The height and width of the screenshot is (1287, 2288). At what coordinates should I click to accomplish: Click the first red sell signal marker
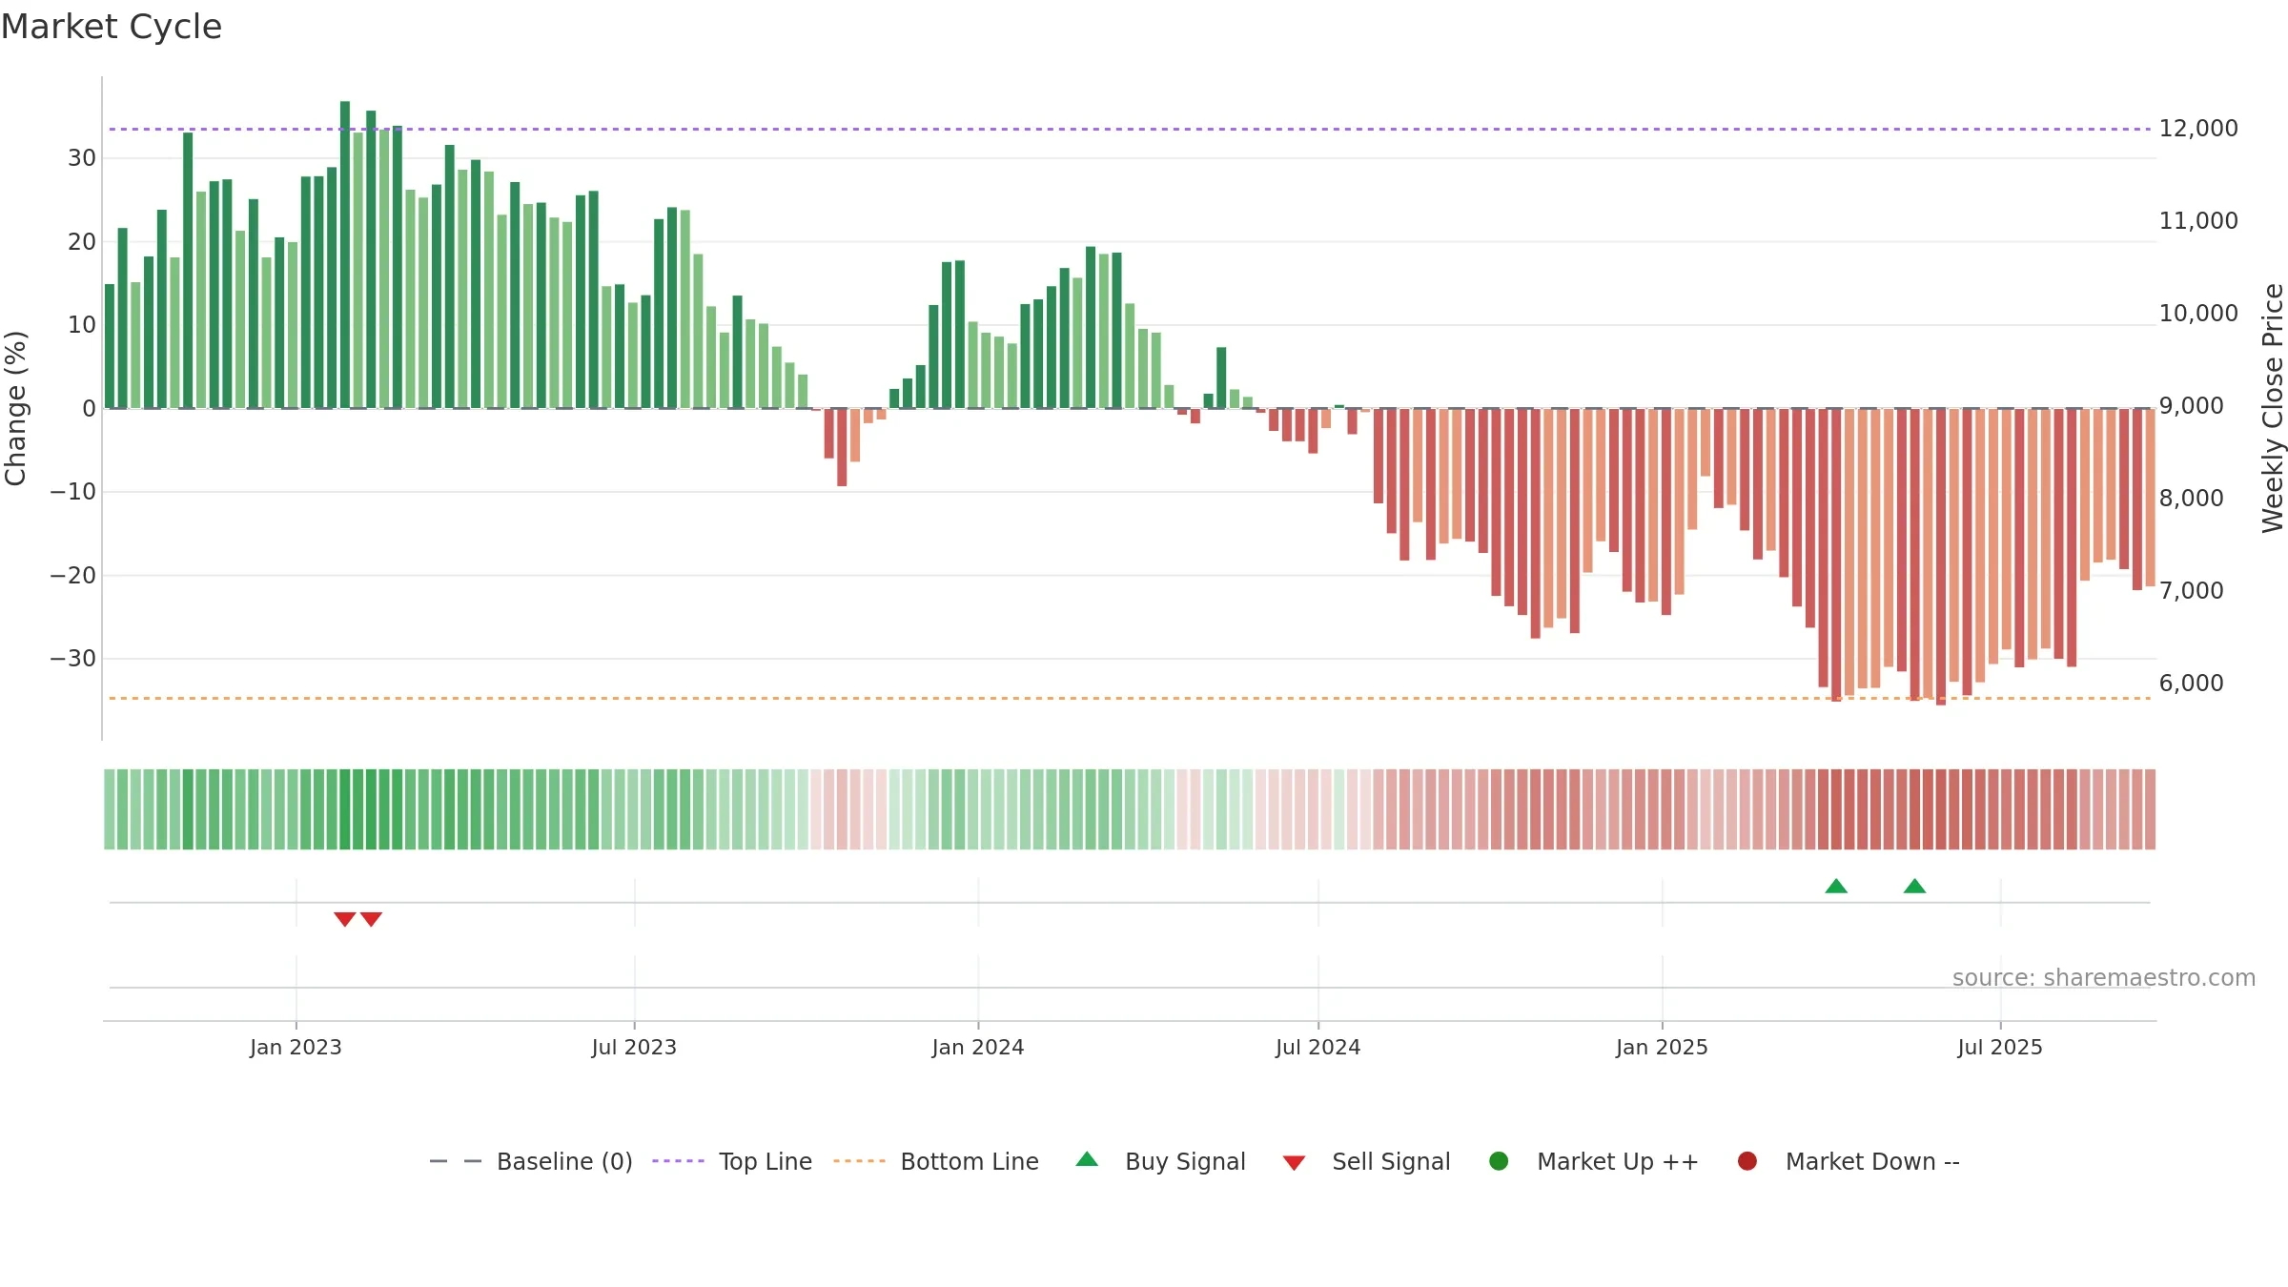tap(345, 919)
